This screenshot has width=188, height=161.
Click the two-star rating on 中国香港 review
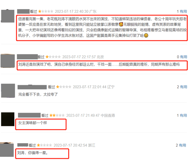pyautogui.click(x=57, y=115)
